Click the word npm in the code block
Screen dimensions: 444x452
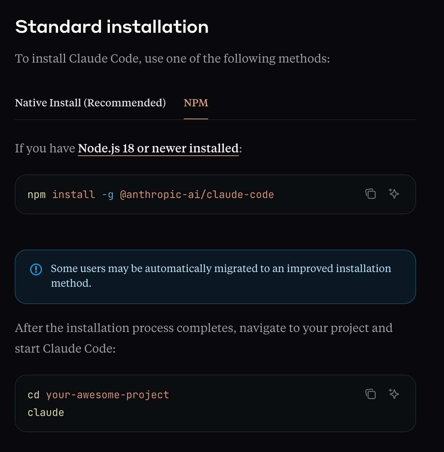pos(37,194)
